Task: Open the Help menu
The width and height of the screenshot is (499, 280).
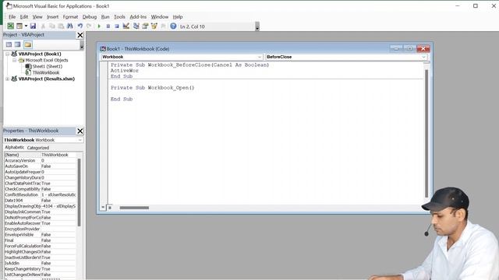Action: tap(178, 17)
